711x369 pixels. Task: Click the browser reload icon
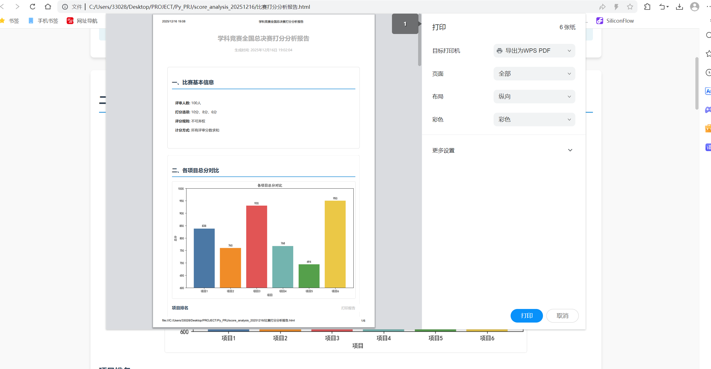[33, 7]
